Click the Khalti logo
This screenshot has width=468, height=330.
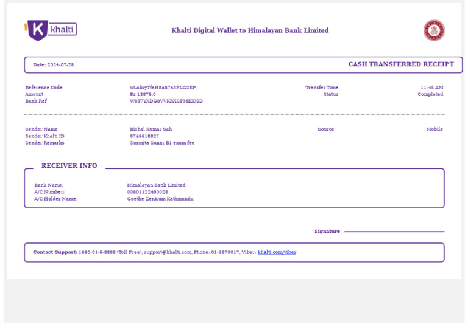[x=51, y=30]
